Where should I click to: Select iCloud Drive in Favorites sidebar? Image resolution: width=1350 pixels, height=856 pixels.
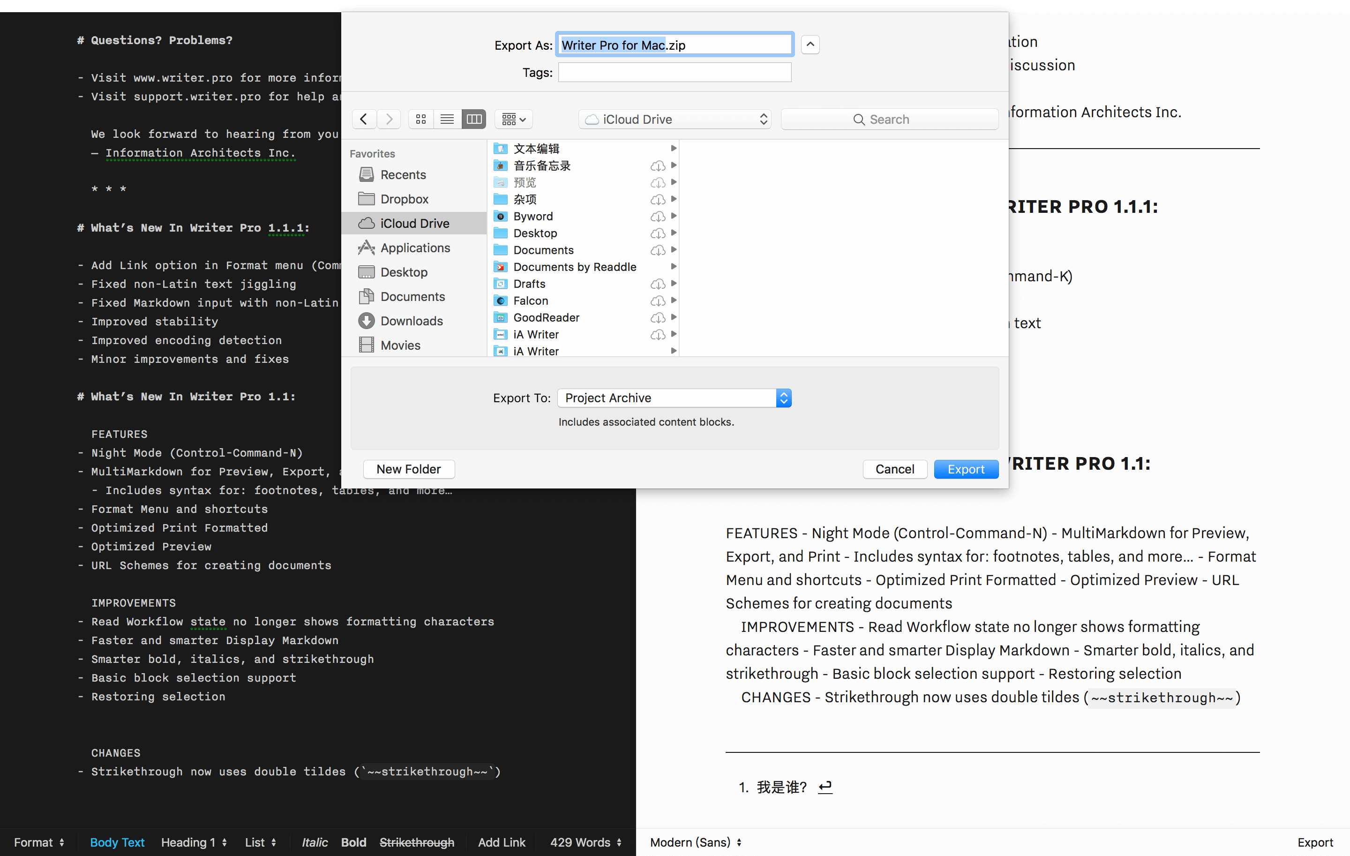pyautogui.click(x=415, y=223)
